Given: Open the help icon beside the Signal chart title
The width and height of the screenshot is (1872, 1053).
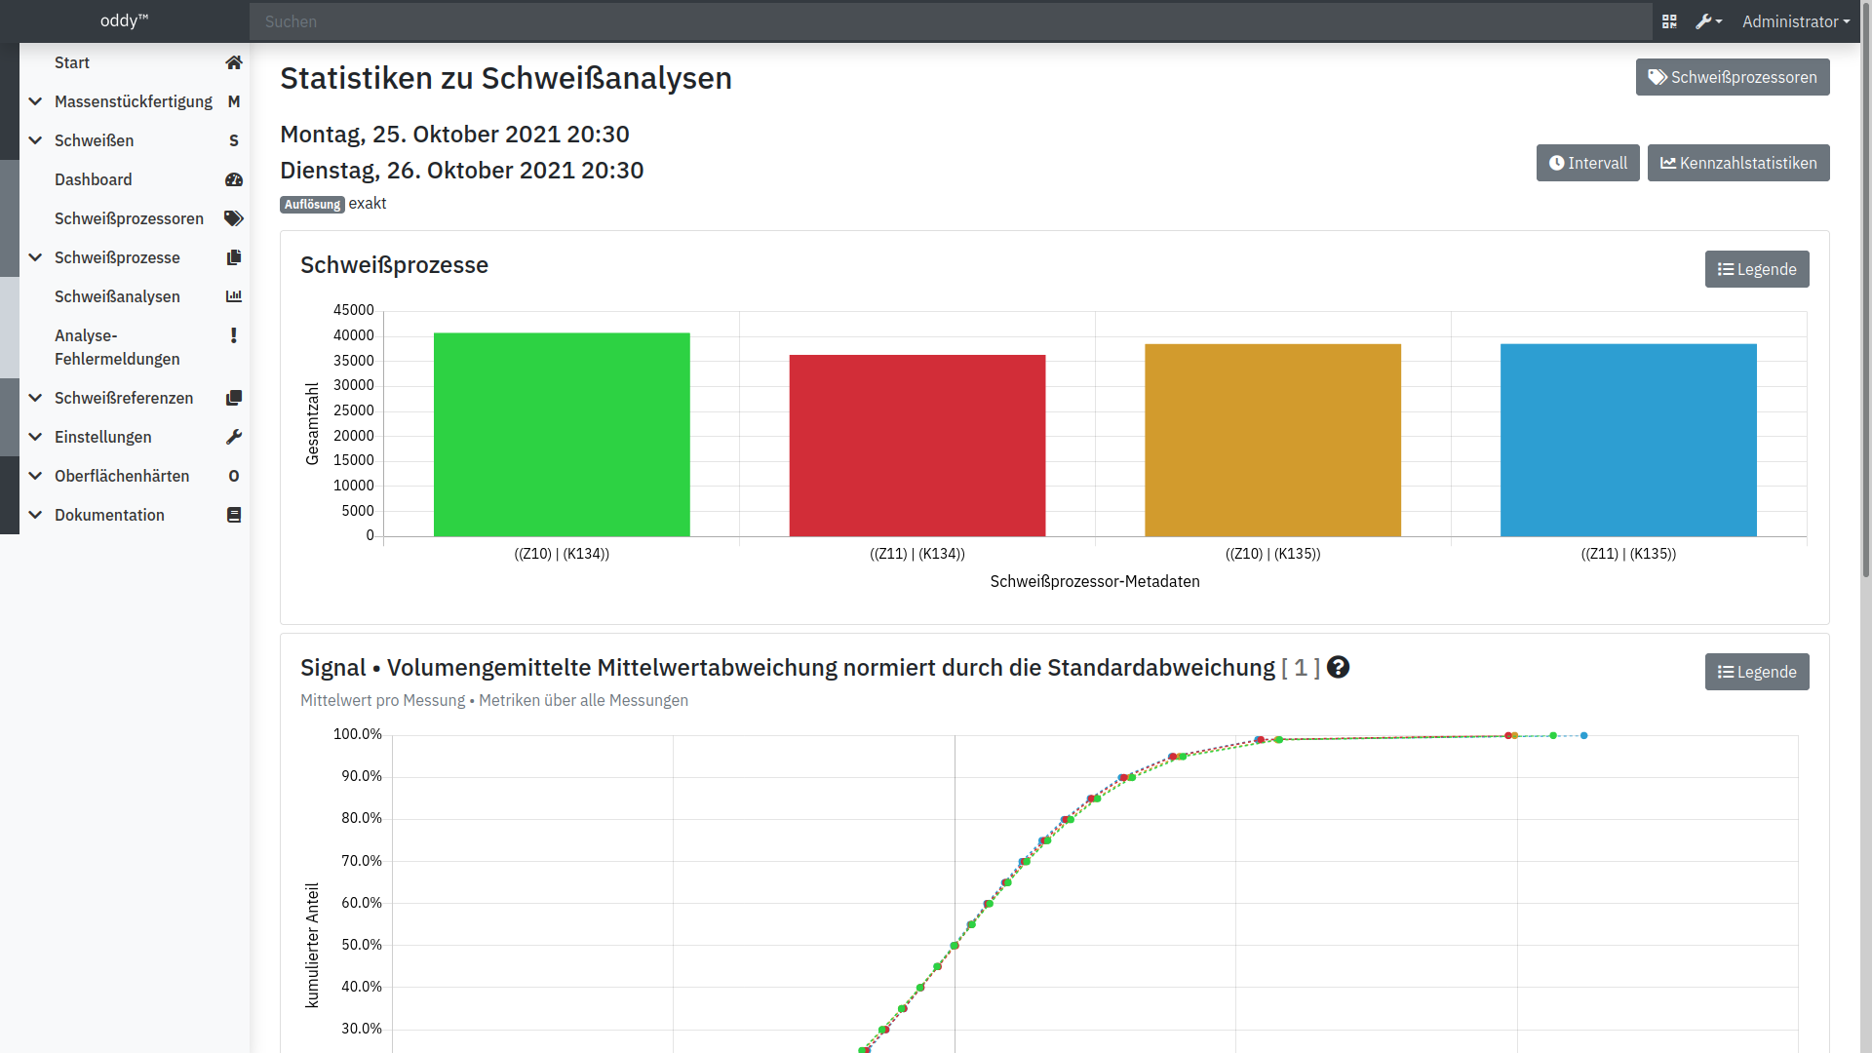Looking at the screenshot, I should click(1338, 667).
